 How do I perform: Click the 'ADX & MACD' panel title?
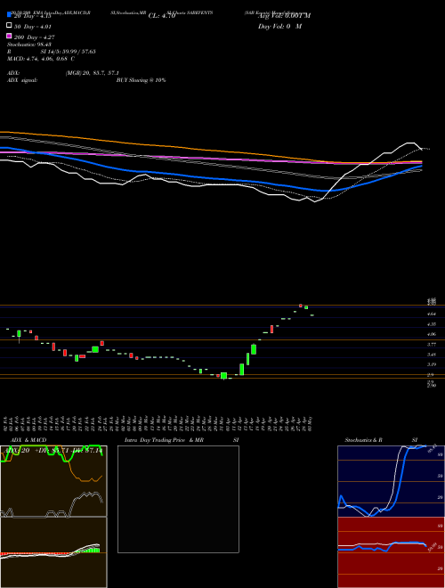[x=28, y=440]
